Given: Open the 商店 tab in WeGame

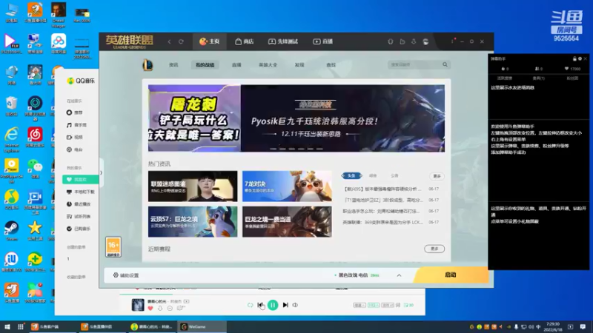Looking at the screenshot, I should point(245,41).
